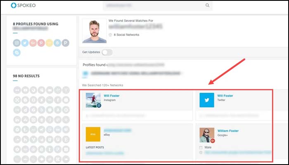The image size is (289, 165).
Task: Click the 'E' icon in No Results
Action: pos(66,139)
